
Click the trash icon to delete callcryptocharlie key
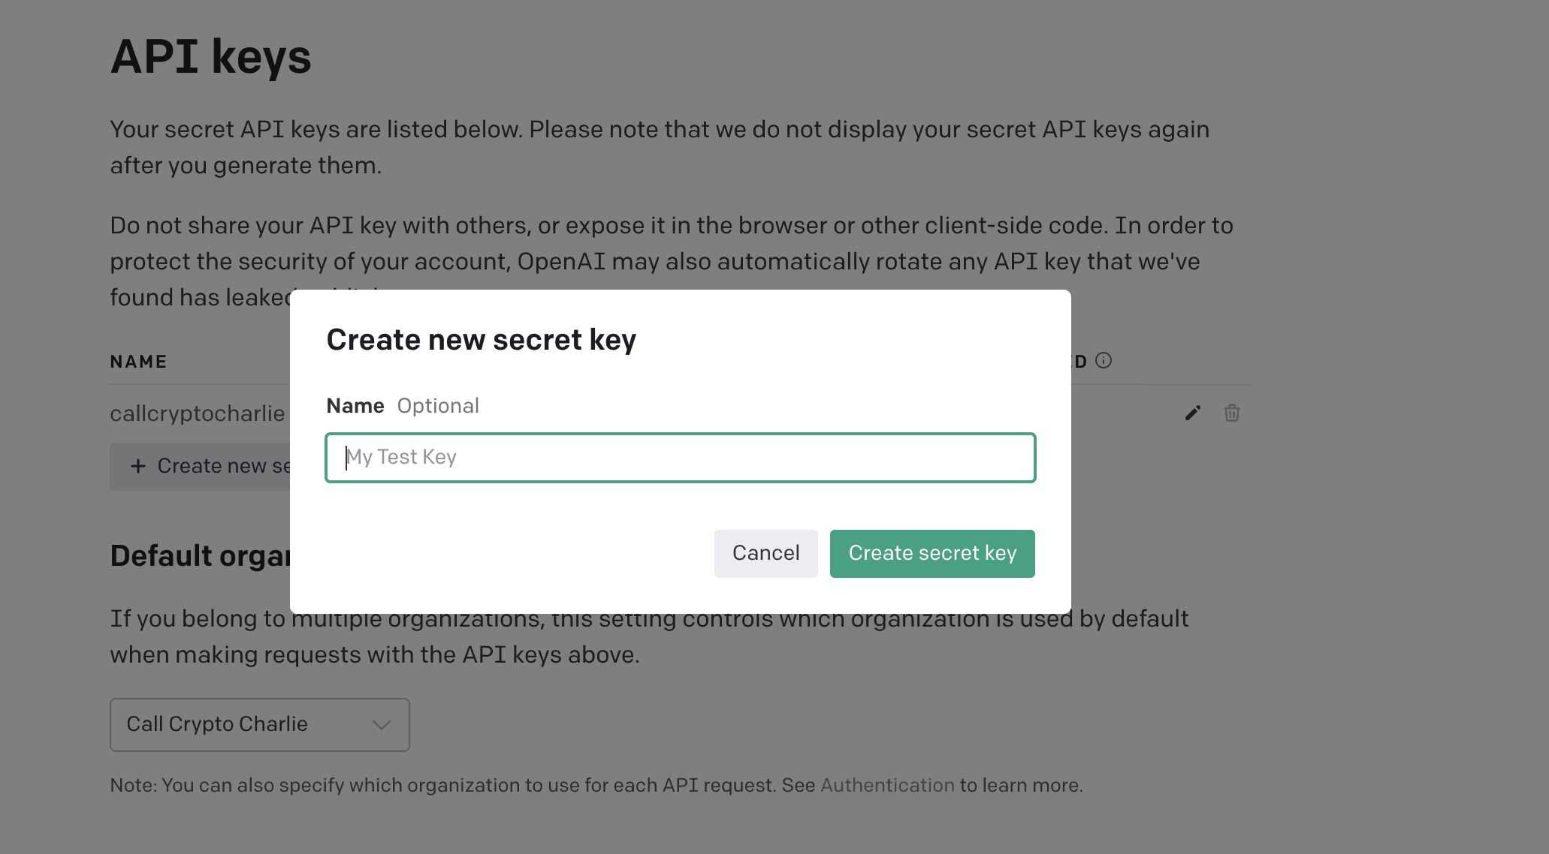click(1232, 413)
